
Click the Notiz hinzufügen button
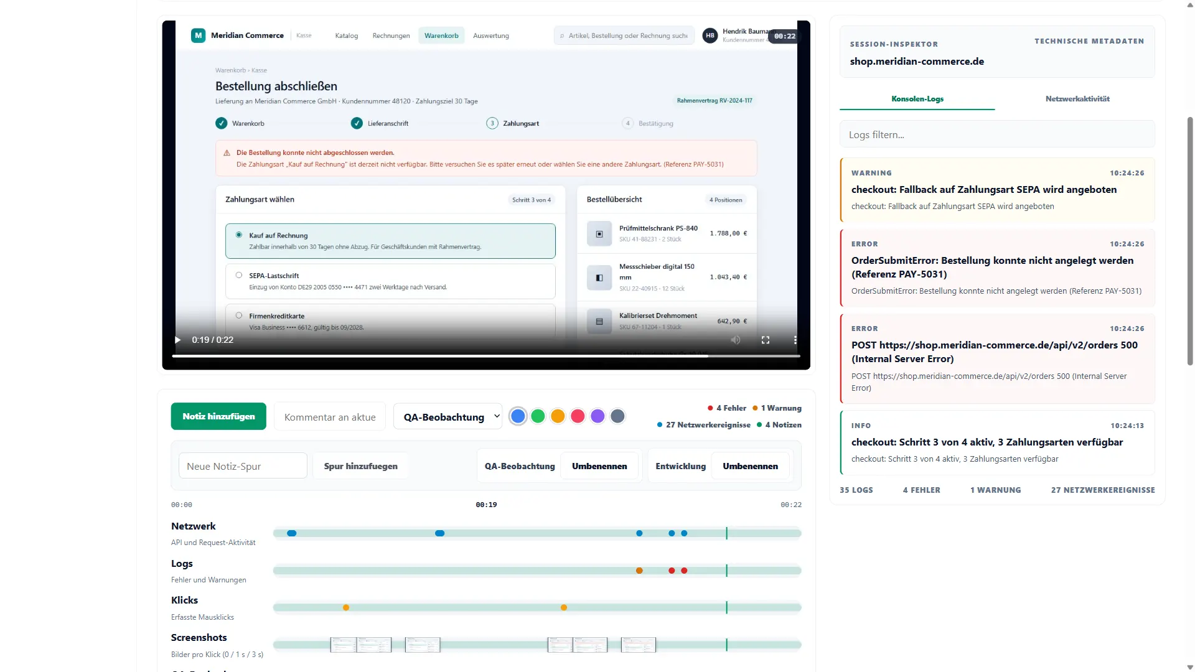pos(218,416)
